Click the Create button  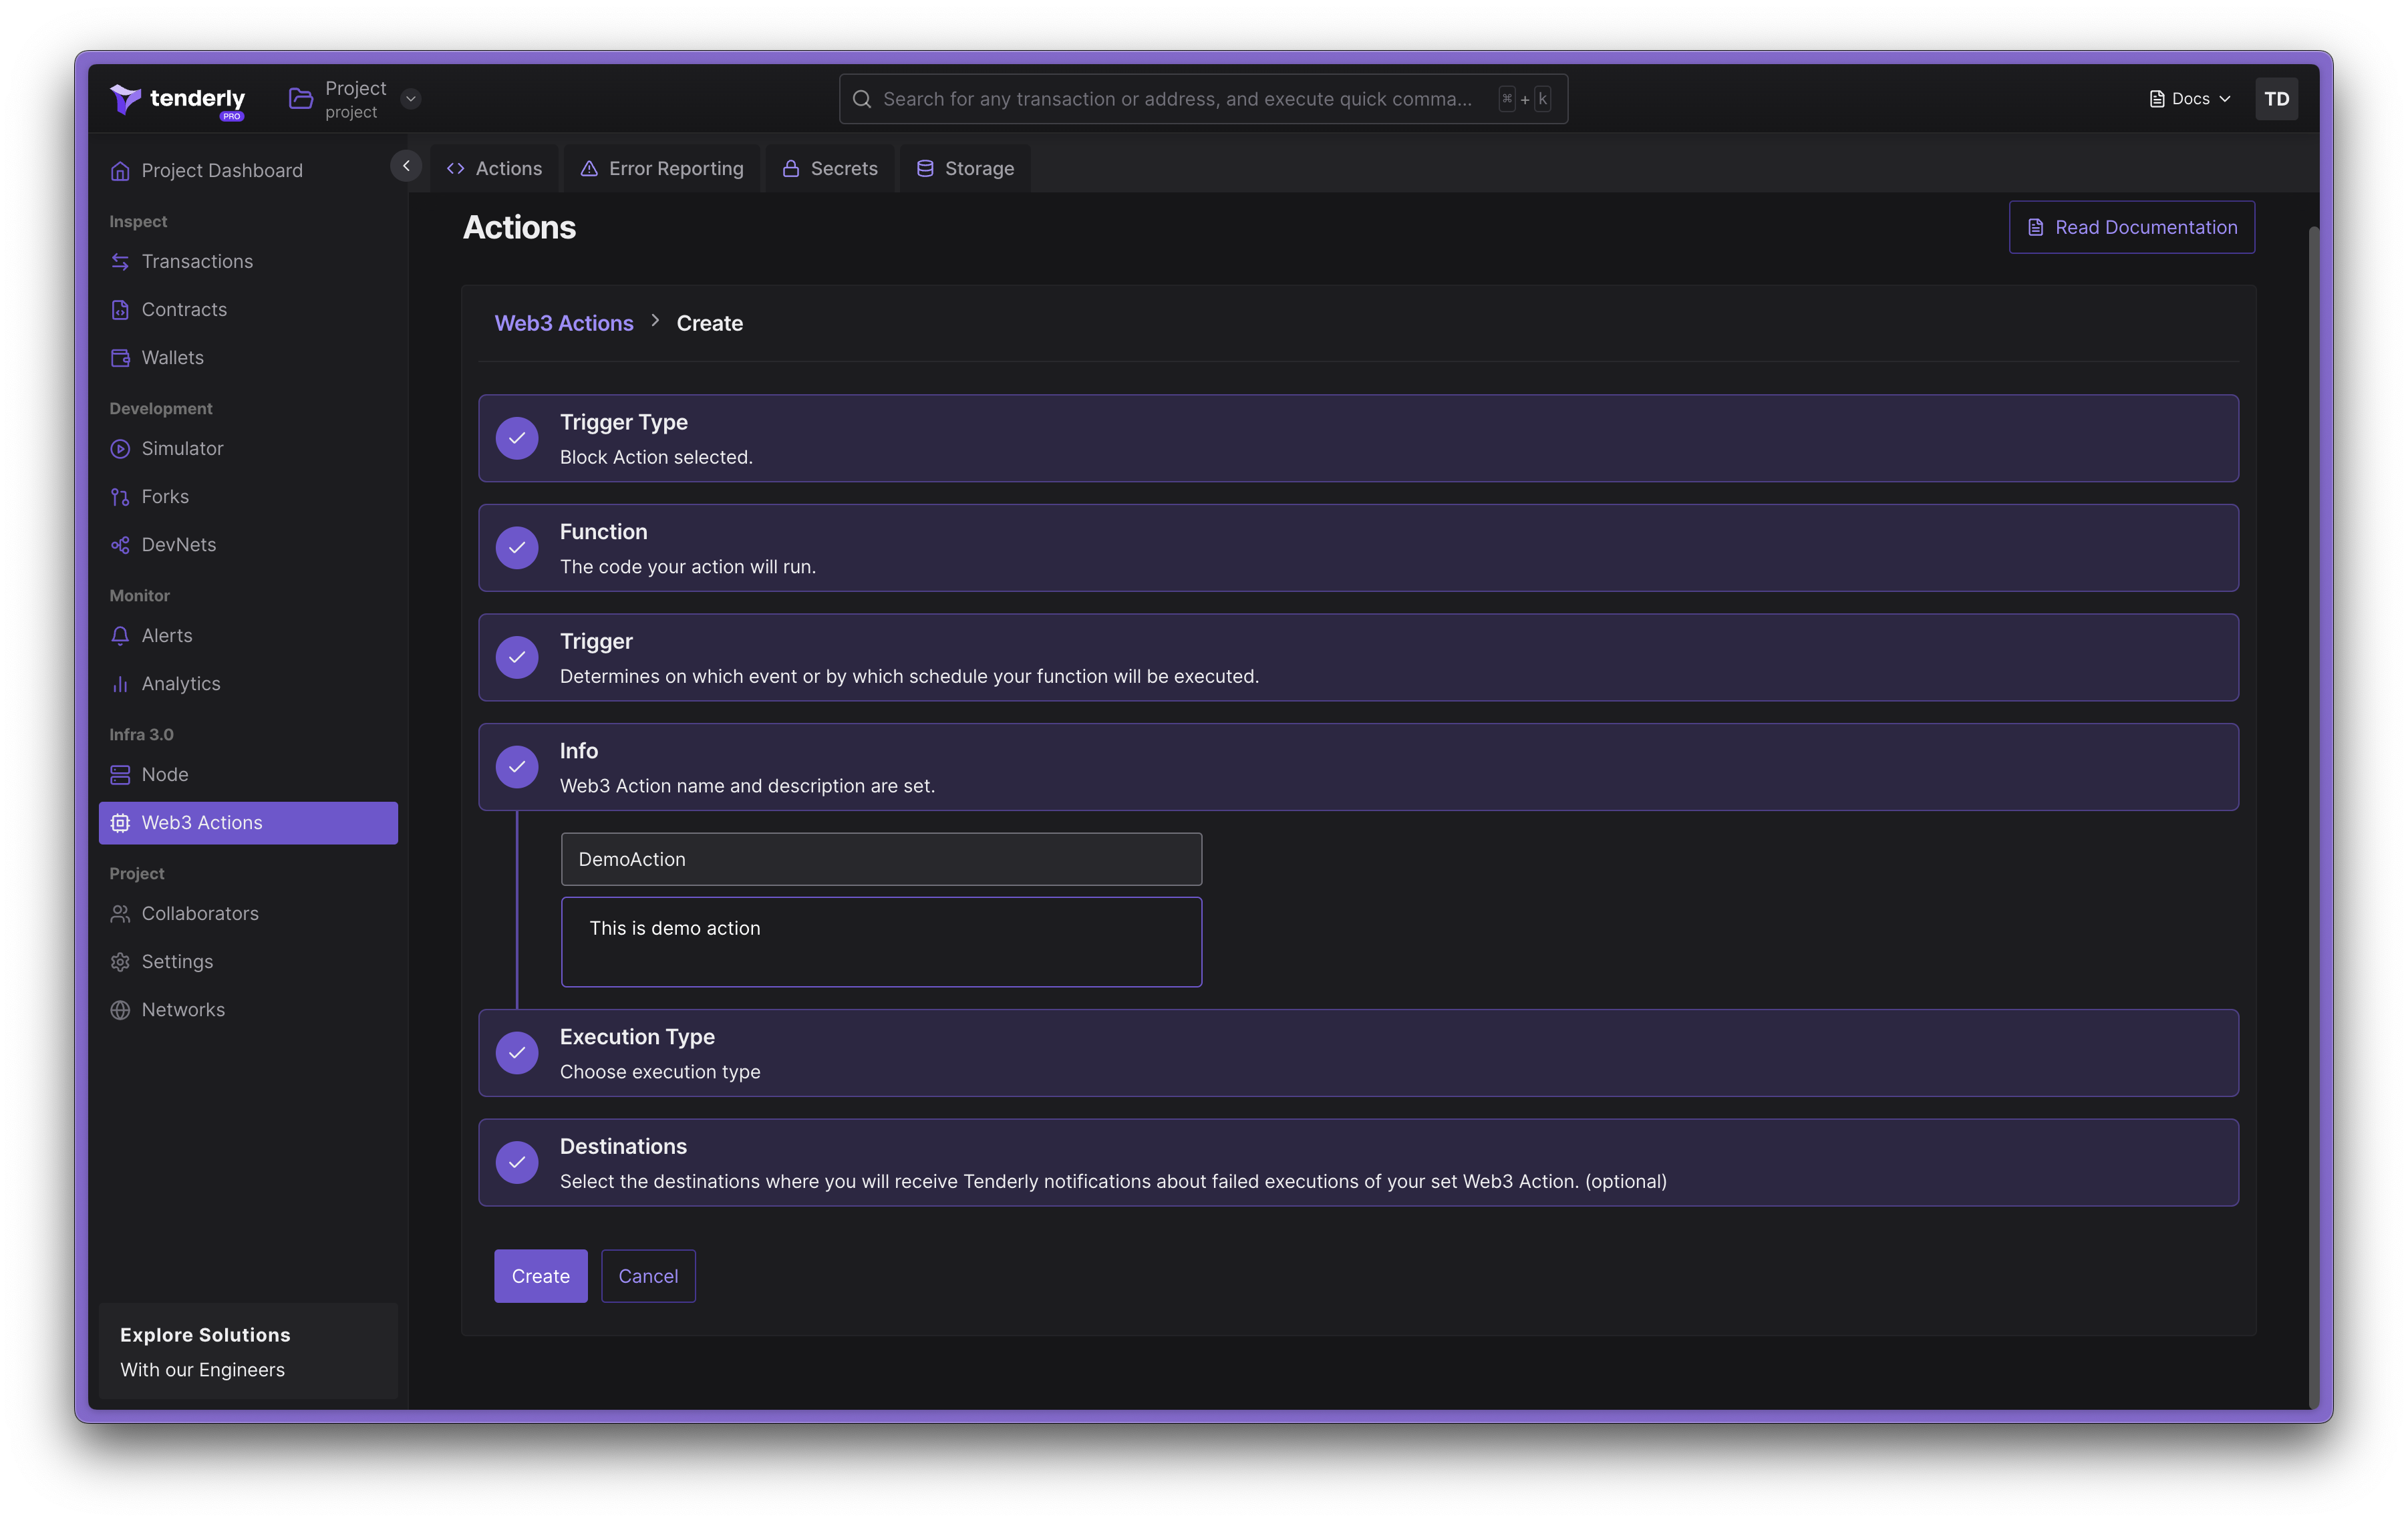[540, 1276]
